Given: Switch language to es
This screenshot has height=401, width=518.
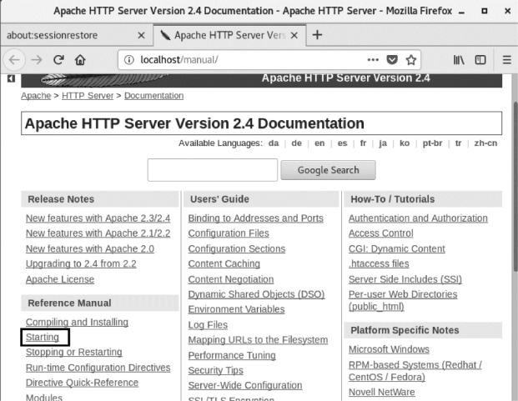Looking at the screenshot, I should pyautogui.click(x=342, y=143).
